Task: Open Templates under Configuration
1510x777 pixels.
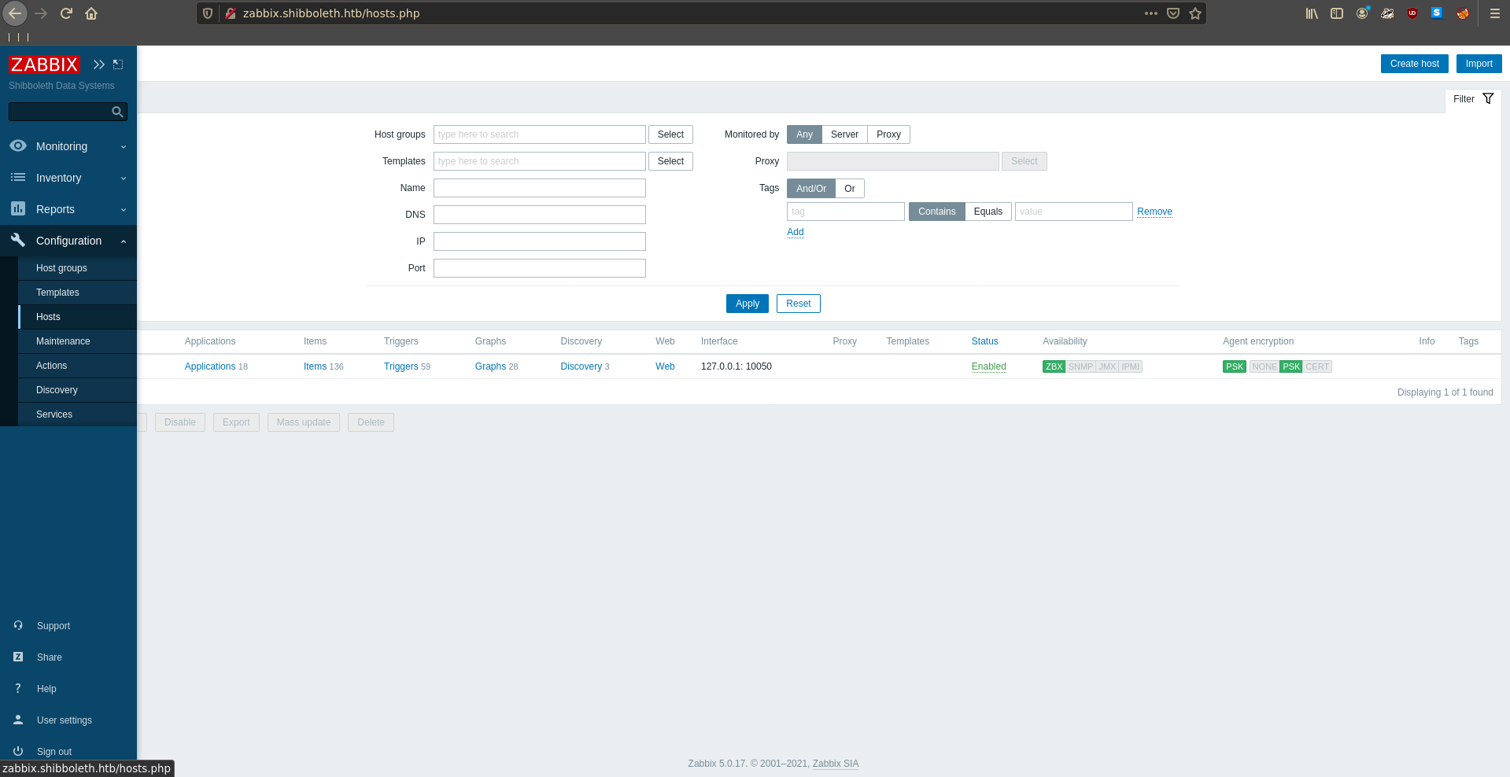Action: pos(57,293)
